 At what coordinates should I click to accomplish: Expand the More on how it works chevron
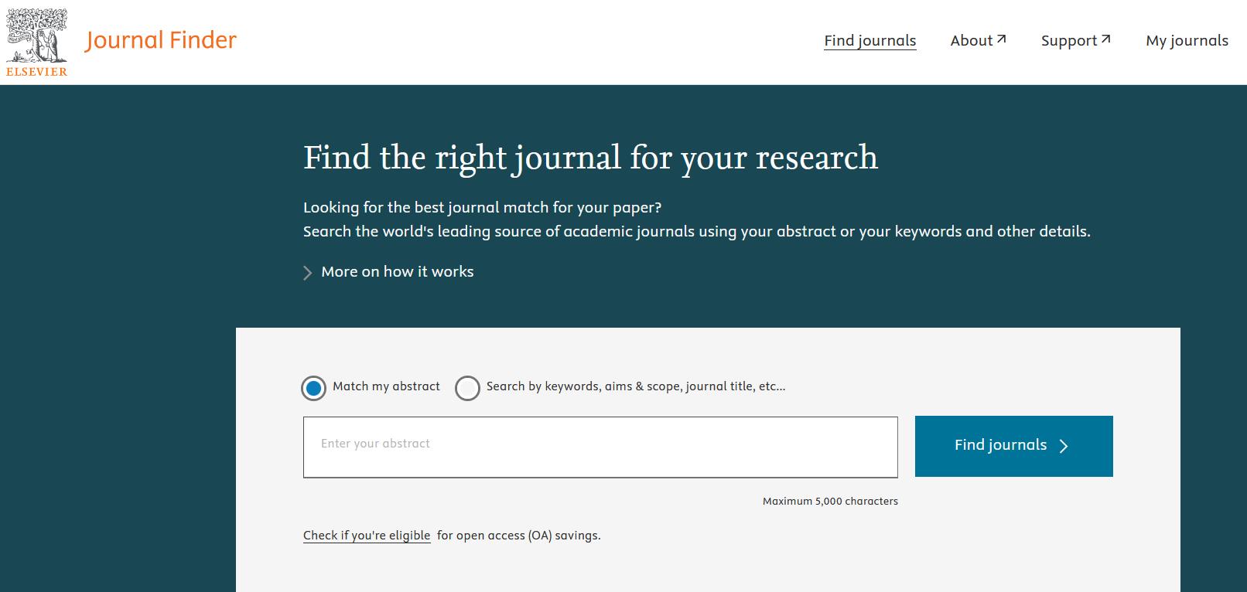pos(307,273)
